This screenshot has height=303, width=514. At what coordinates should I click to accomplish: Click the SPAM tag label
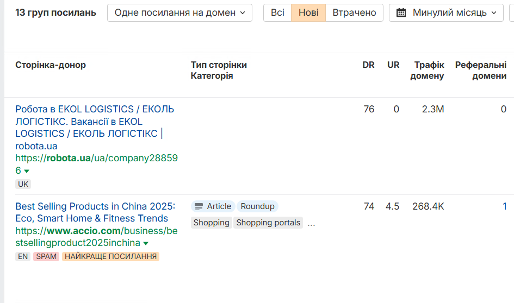click(x=46, y=256)
